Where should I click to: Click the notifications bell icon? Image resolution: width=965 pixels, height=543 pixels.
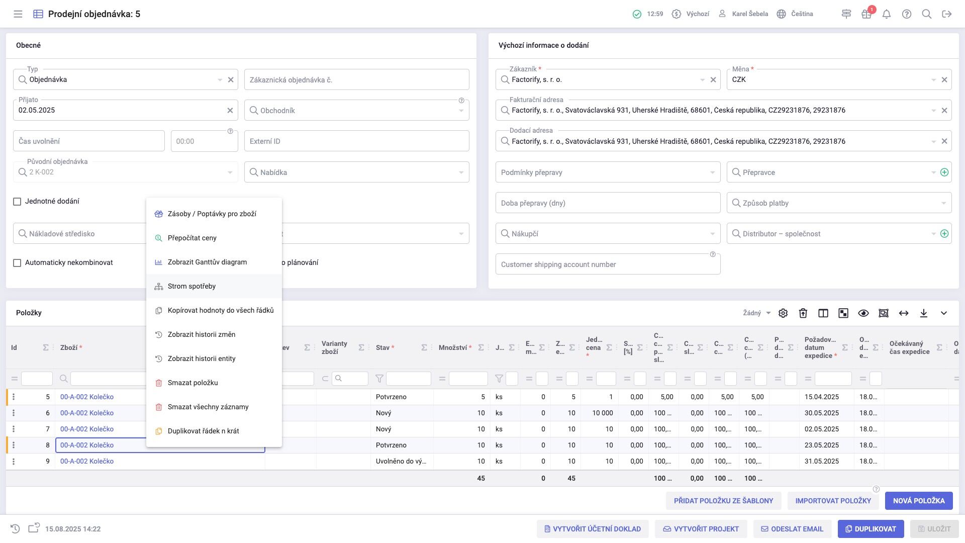tap(887, 14)
